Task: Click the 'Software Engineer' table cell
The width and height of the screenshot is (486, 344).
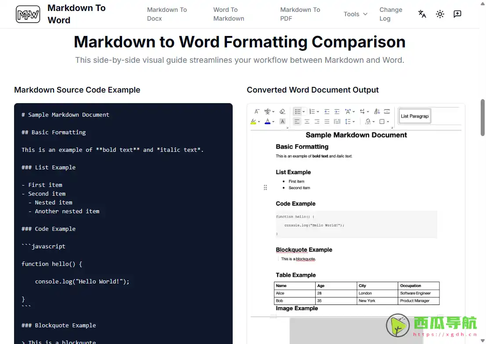Action: coord(418,293)
